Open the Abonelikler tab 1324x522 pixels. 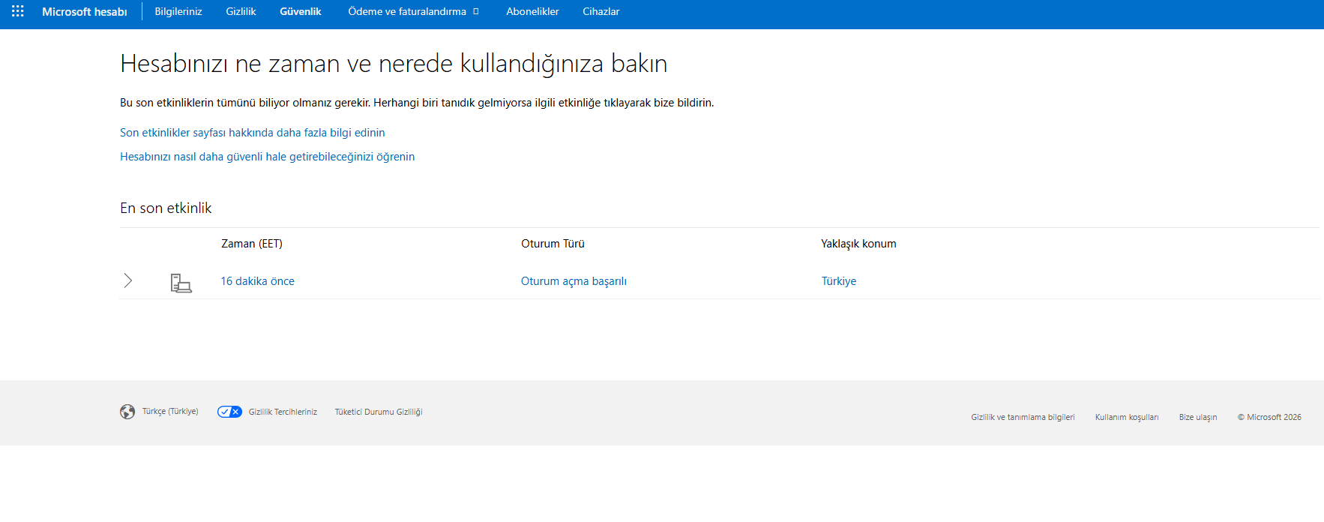[532, 11]
